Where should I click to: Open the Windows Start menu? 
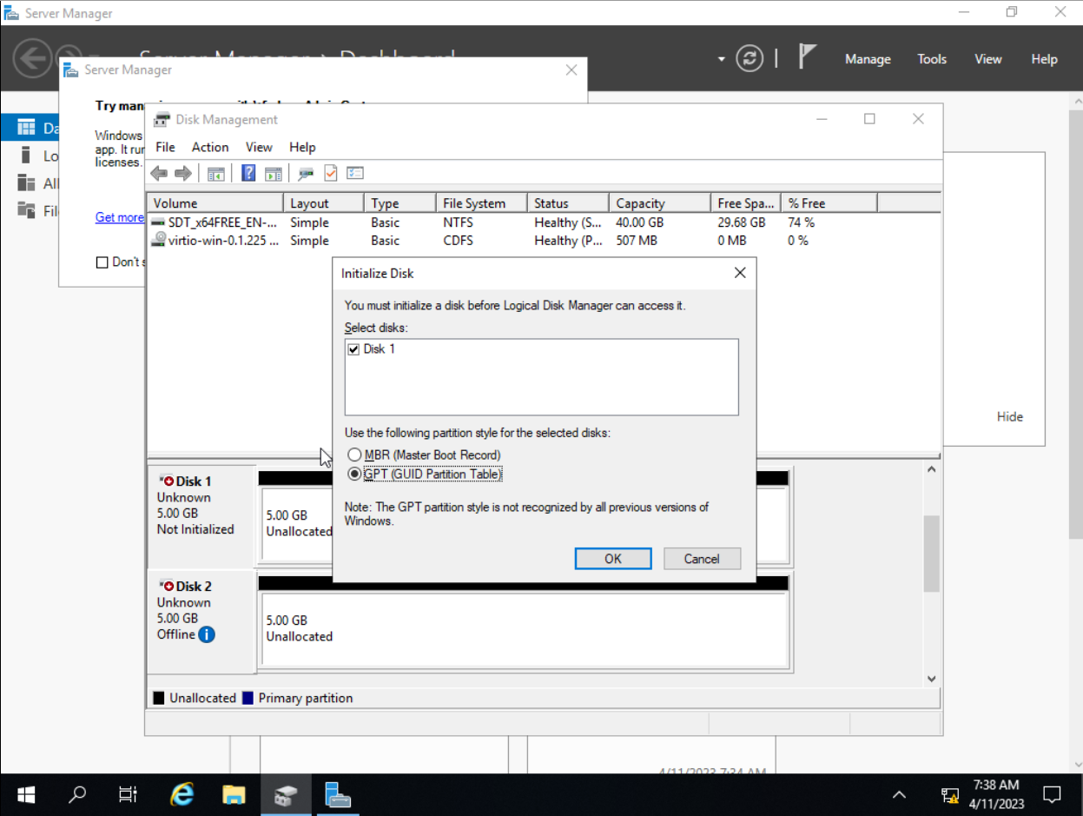(26, 794)
